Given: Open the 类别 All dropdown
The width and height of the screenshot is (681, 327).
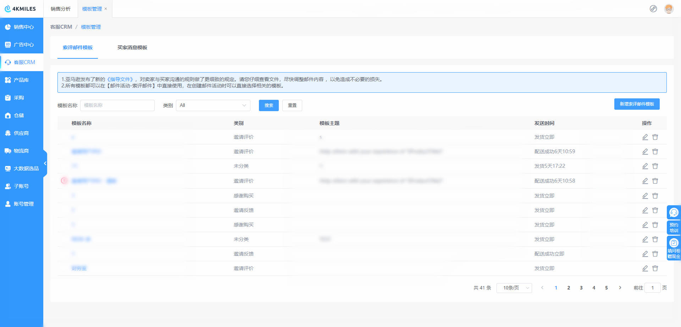Looking at the screenshot, I should pos(213,105).
